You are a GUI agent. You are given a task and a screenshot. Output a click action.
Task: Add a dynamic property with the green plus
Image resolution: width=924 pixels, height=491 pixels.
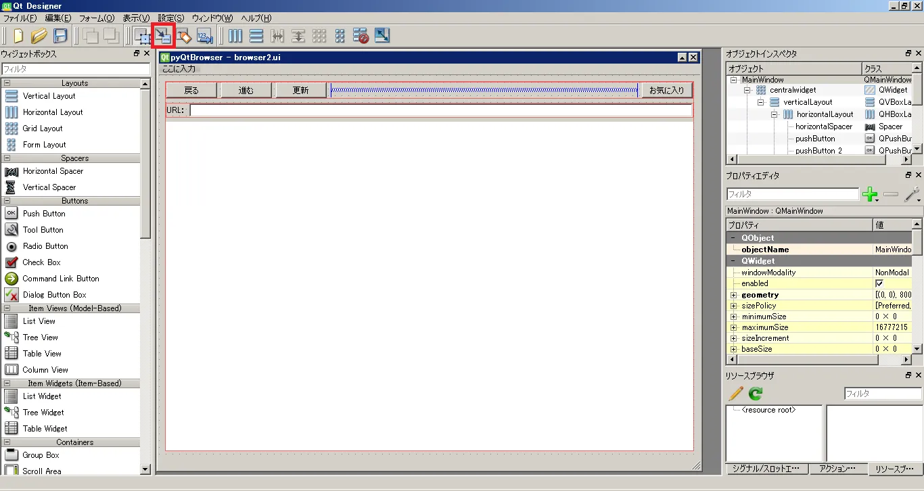coord(870,194)
